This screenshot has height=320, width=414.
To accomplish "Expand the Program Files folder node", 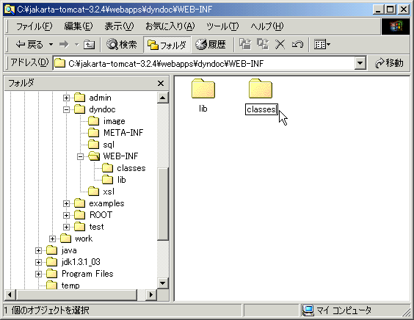I will [38, 274].
